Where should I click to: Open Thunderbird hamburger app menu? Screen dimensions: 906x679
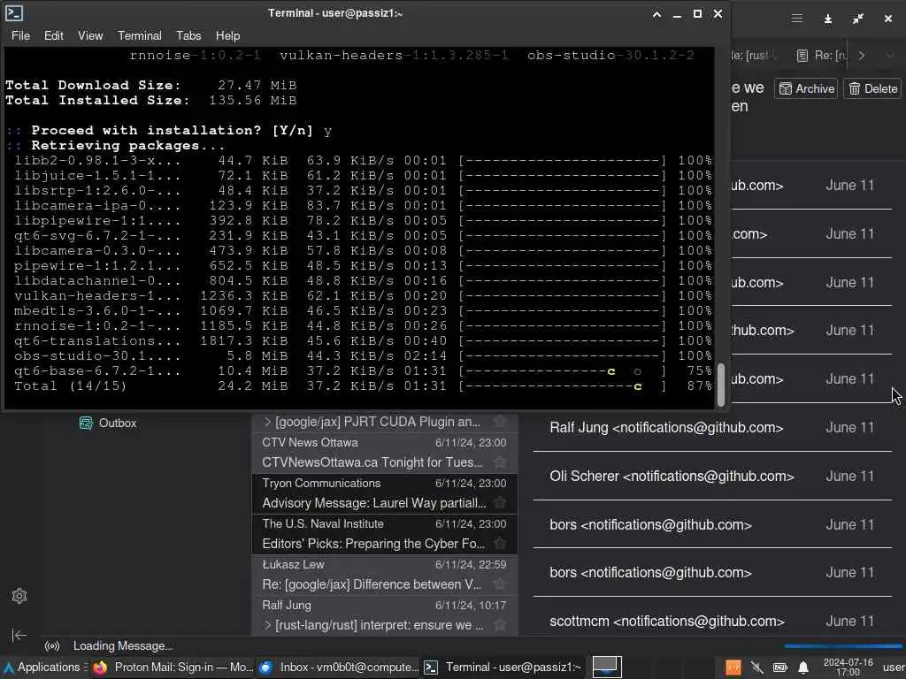pyautogui.click(x=797, y=19)
